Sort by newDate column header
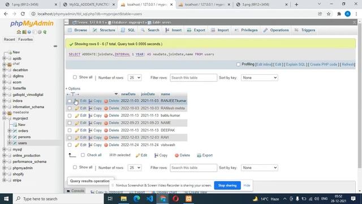The width and height of the screenshot is (362, 204). coord(128,94)
